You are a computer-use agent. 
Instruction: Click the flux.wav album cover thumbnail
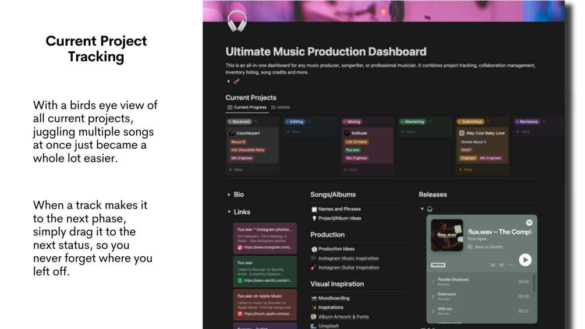tap(447, 235)
